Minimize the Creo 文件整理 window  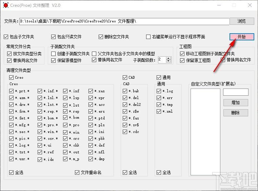click(219, 5)
